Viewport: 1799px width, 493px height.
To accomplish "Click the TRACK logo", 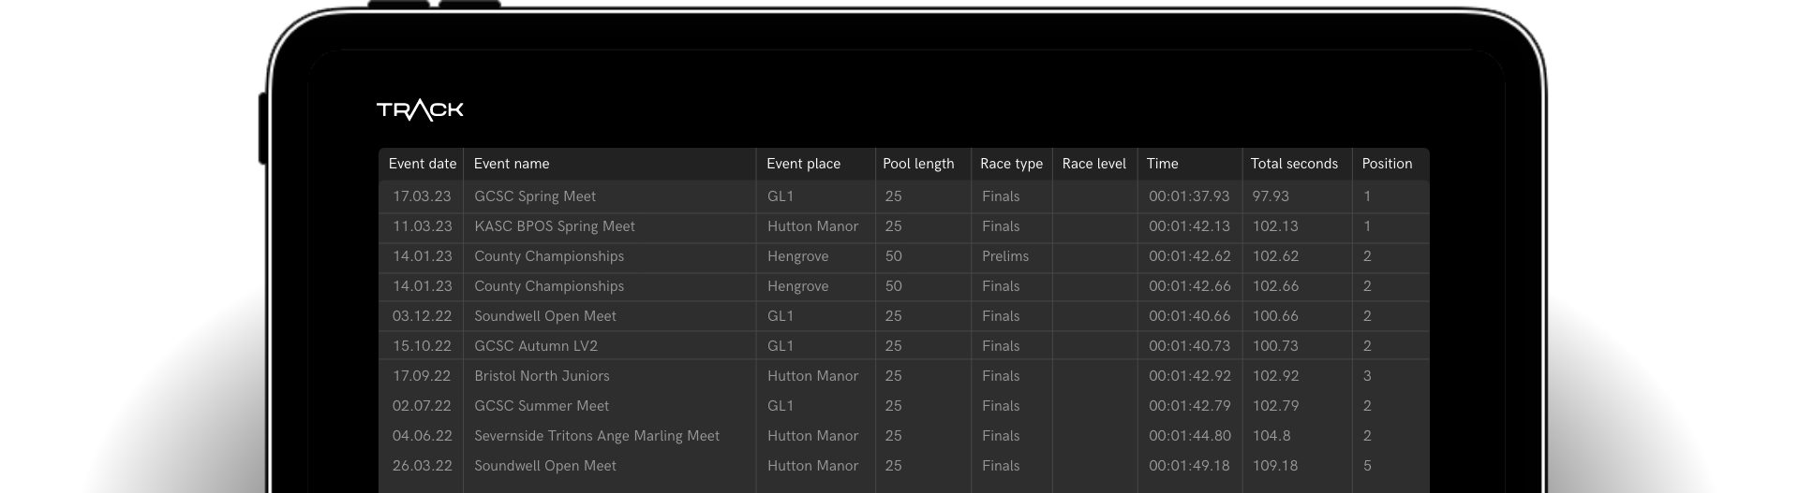I will click(x=420, y=110).
